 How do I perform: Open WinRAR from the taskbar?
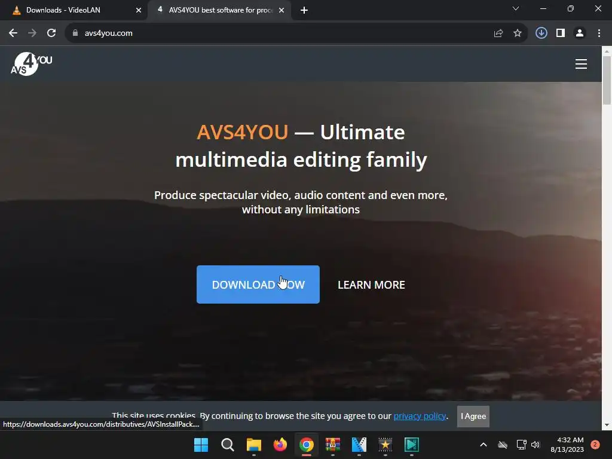click(332, 445)
